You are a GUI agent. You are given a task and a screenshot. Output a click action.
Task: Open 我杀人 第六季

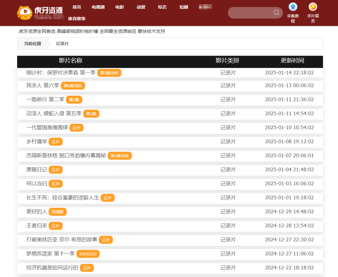pos(43,86)
